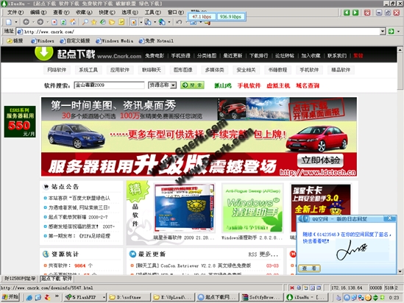Launch Internet Explorer from quick launch

[29, 298]
